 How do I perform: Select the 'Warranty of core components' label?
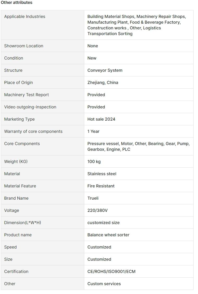point(33,132)
